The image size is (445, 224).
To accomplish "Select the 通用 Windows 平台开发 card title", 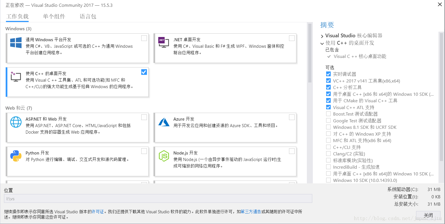I will 48,40.
